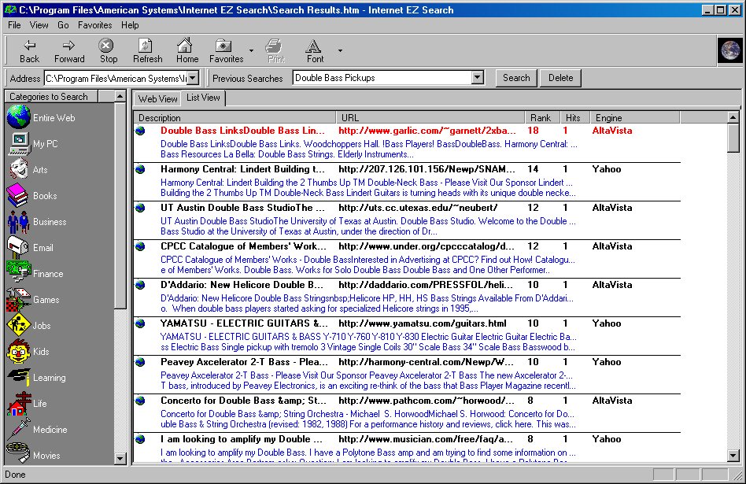
Task: Sort results by the URL column
Action: click(x=430, y=117)
